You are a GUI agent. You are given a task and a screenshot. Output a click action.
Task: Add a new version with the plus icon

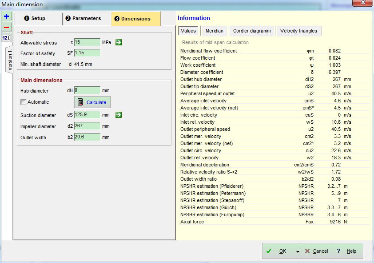[x=6, y=16]
